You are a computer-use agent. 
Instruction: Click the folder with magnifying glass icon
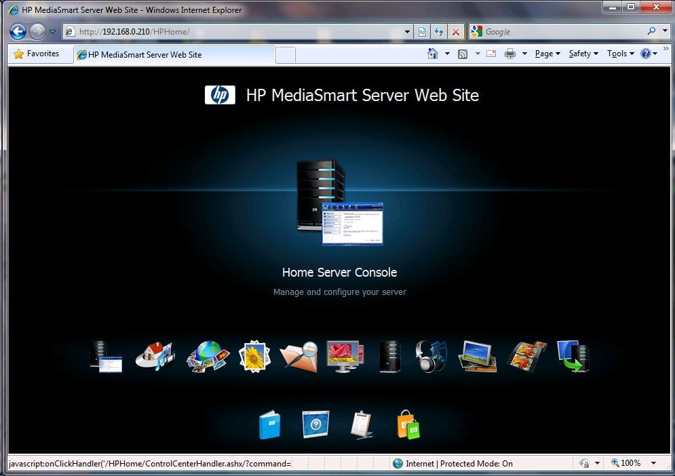tap(298, 357)
